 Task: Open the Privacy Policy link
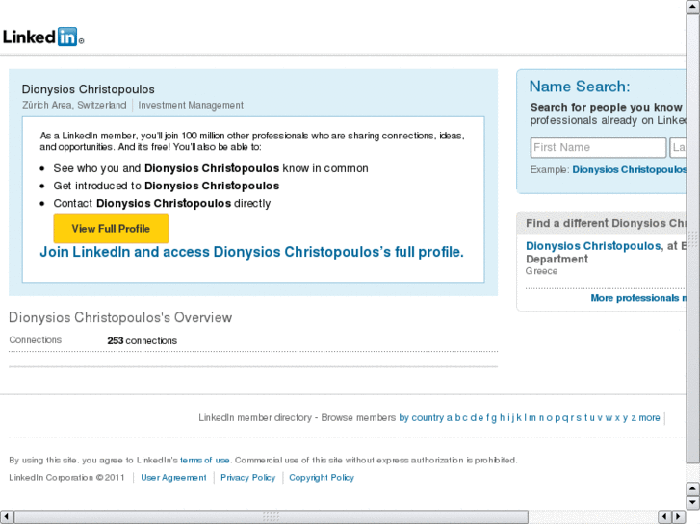[248, 477]
